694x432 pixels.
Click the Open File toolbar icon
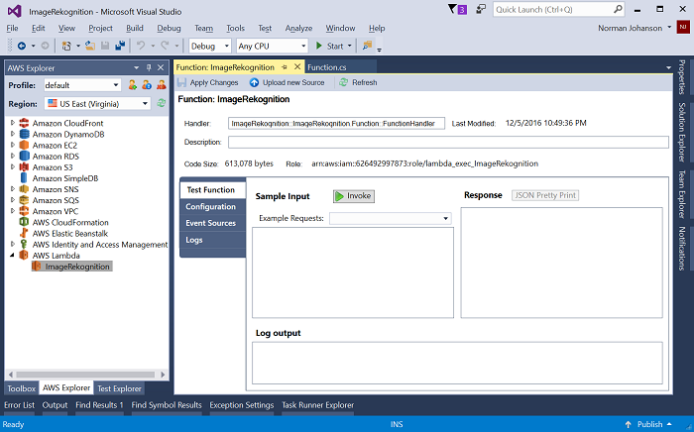tap(90, 46)
